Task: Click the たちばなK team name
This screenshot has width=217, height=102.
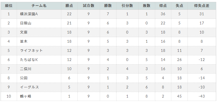Action: click(29, 60)
